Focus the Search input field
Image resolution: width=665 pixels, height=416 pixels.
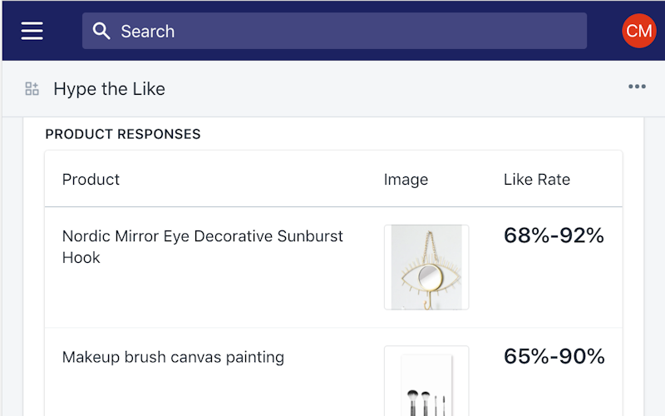click(x=349, y=31)
